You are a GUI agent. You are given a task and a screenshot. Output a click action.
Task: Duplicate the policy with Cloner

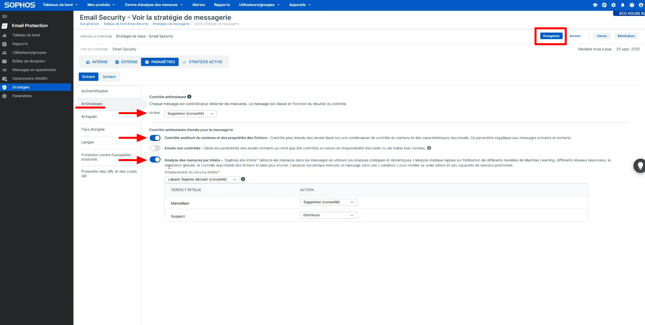[602, 36]
